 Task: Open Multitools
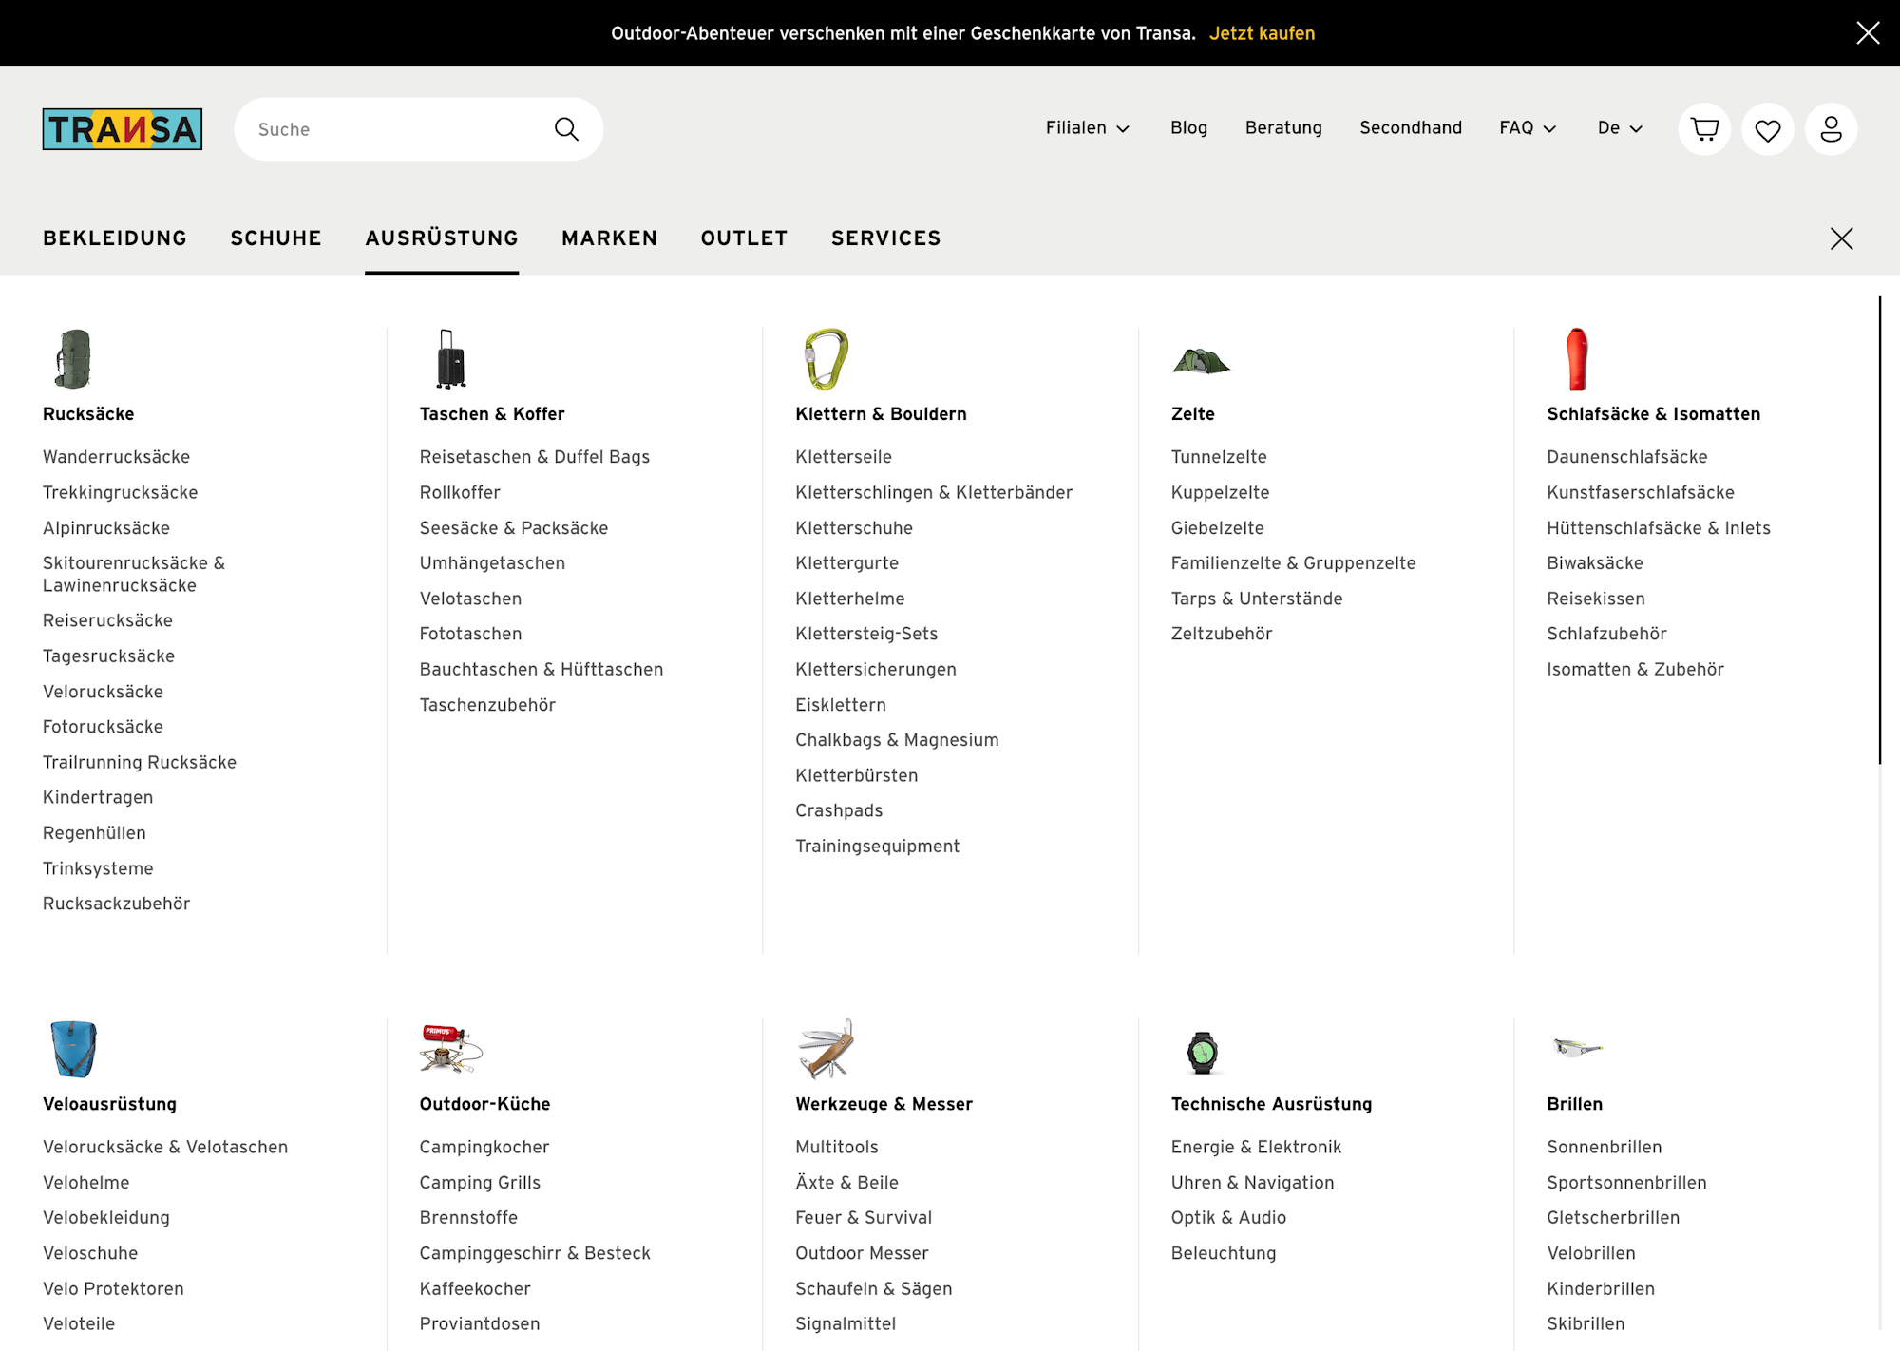(837, 1147)
